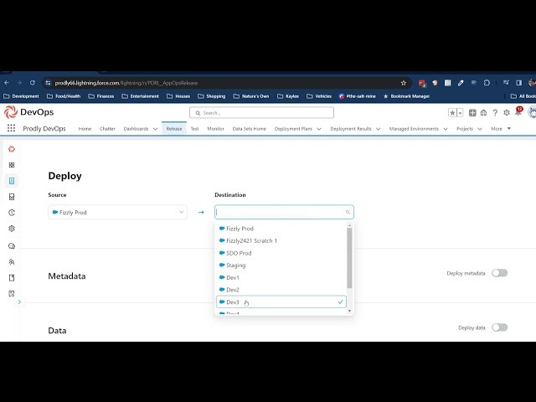Click the source-to-destination arrow icon
Image resolution: width=536 pixels, height=402 pixels.
[201, 212]
